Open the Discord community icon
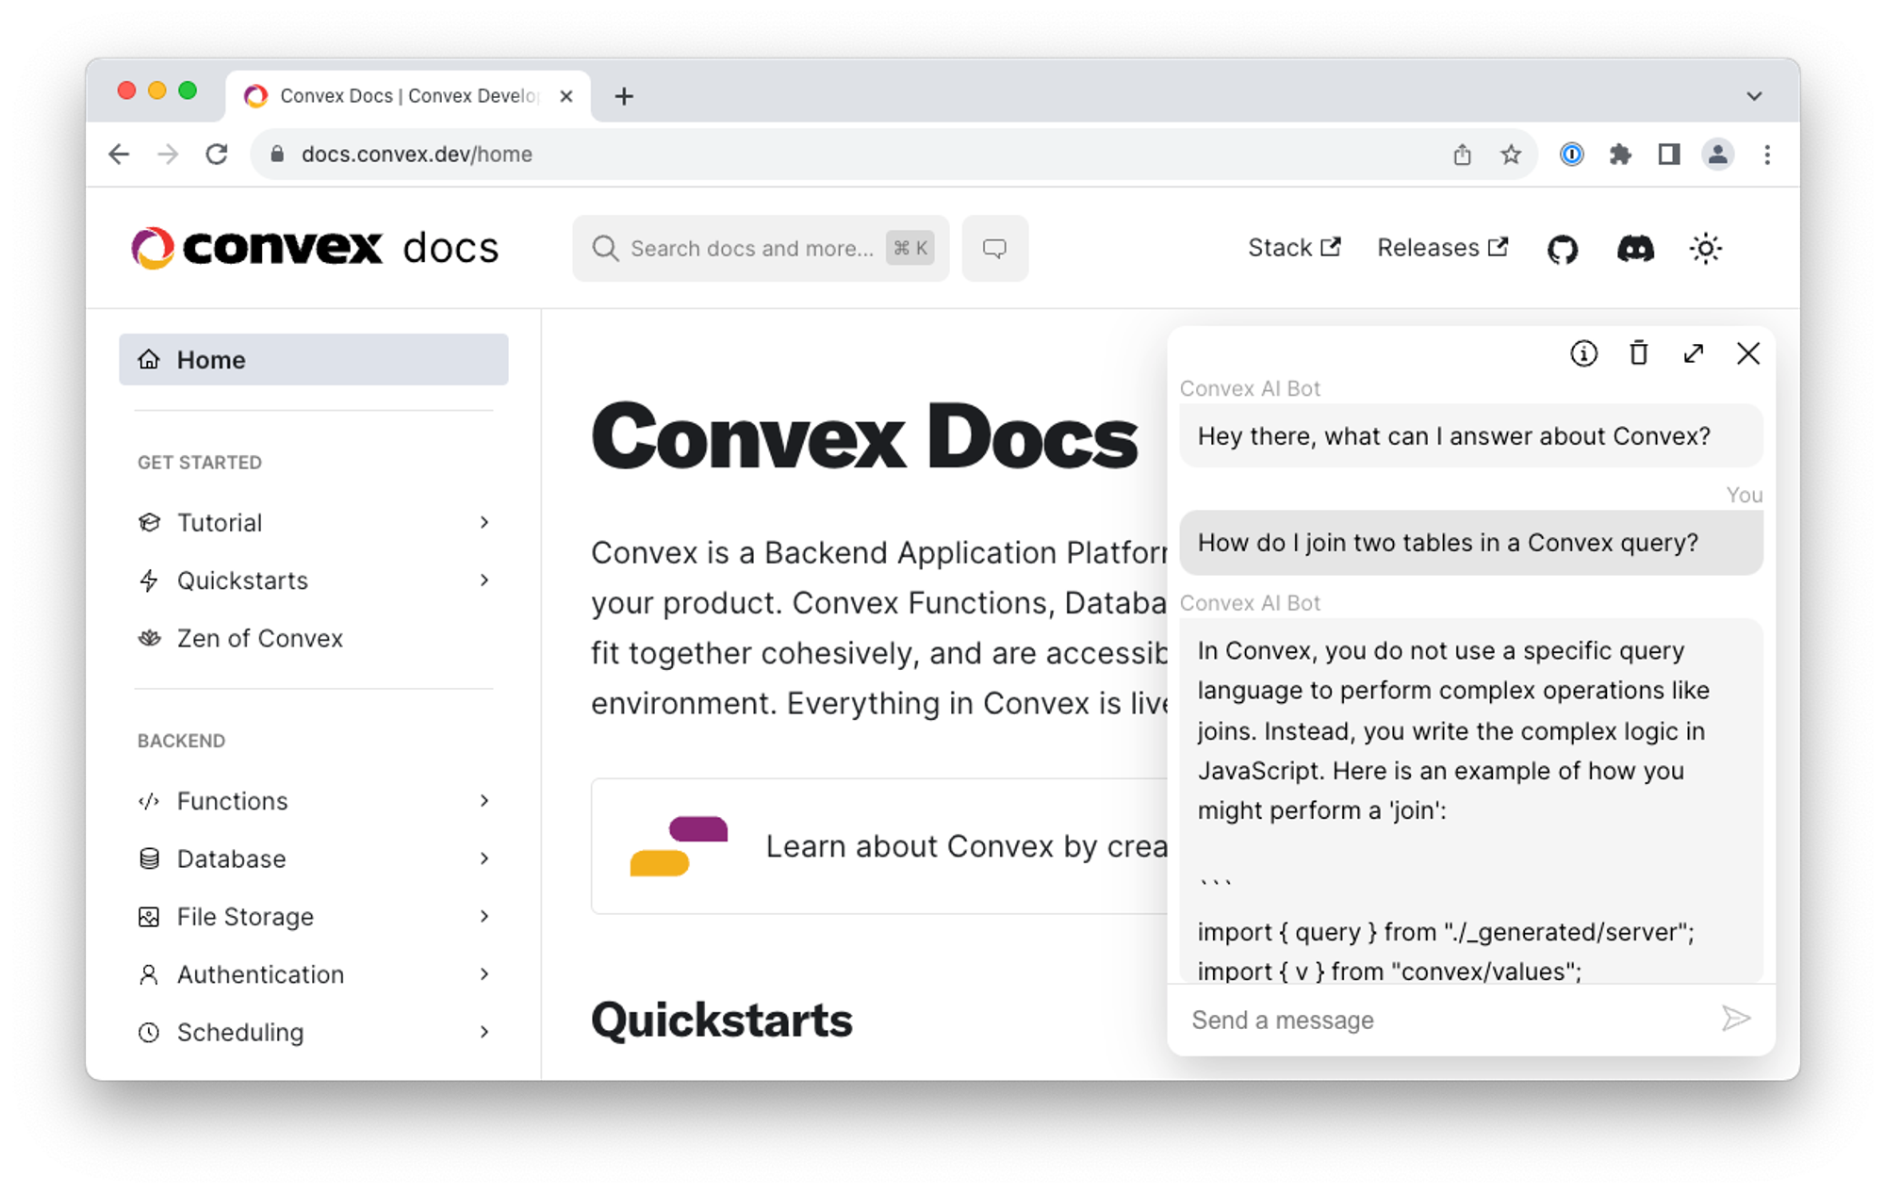This screenshot has height=1193, width=1885. (1635, 249)
